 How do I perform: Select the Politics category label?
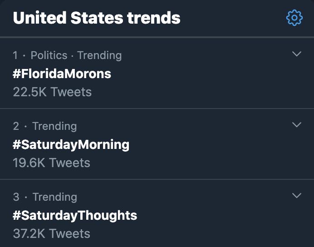coord(49,55)
